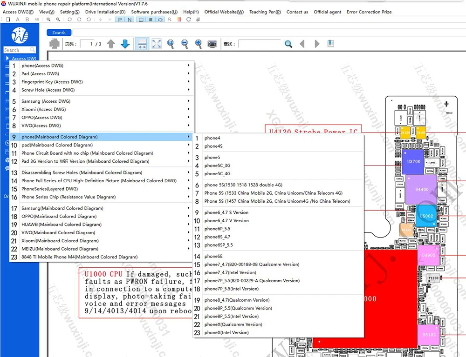Image resolution: width=466 pixels, height=357 pixels.
Task: Collapse the Access DWG sidebar triangle
Action: 7,58
